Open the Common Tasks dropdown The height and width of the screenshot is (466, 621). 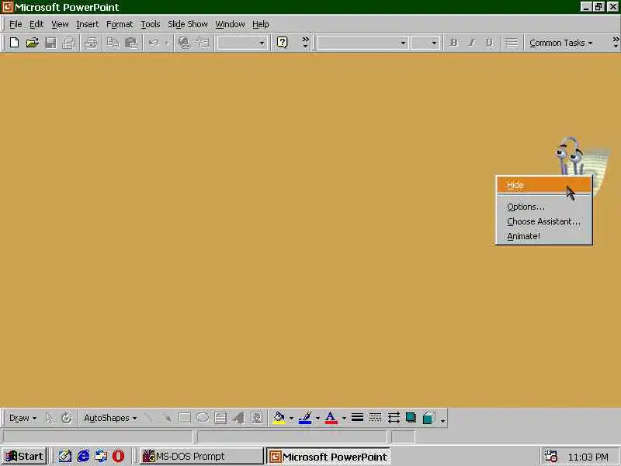point(560,43)
